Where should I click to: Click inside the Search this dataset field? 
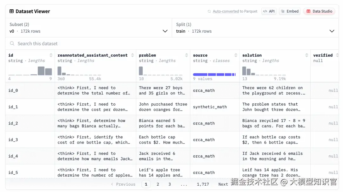click(95, 44)
